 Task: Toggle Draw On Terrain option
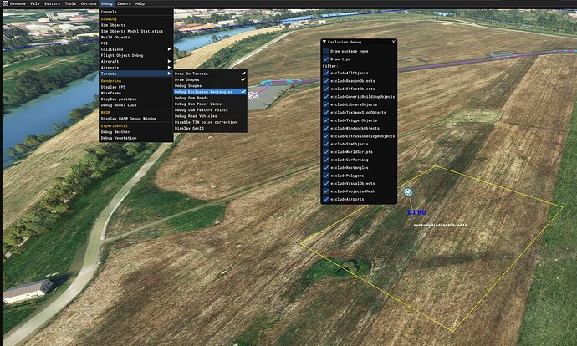click(x=210, y=74)
